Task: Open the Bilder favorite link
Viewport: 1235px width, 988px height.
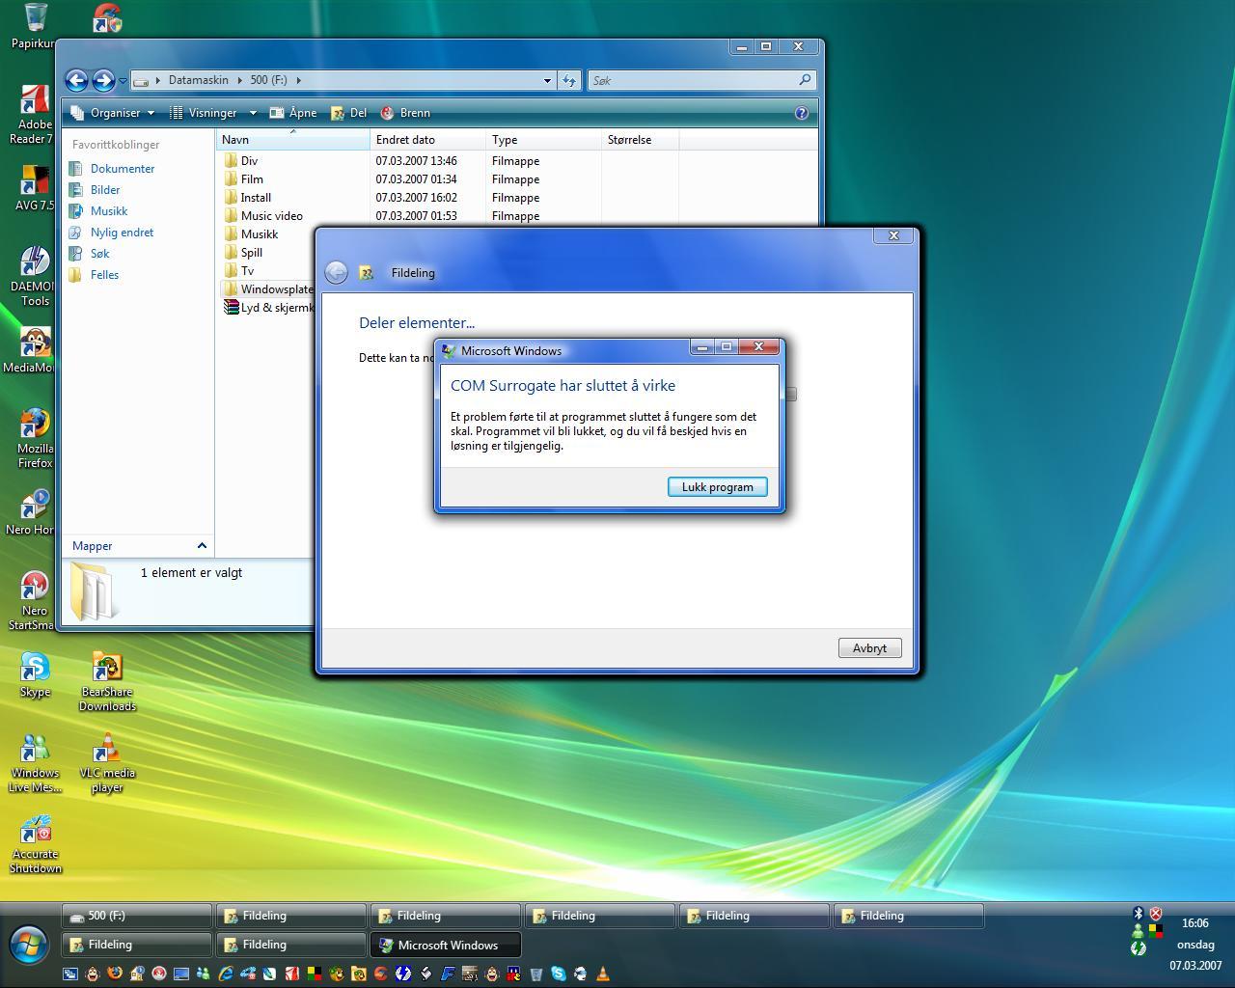Action: [105, 190]
